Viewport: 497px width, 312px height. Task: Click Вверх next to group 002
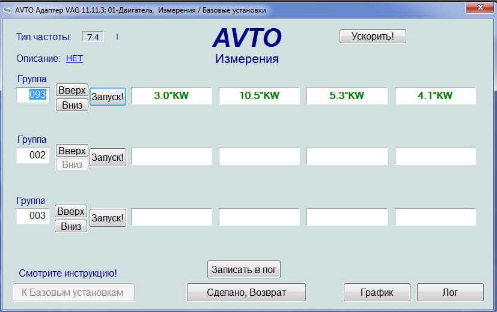[72, 151]
